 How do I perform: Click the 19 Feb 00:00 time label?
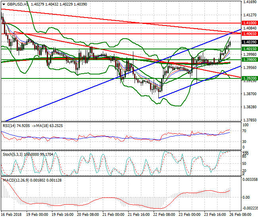tap(37, 215)
